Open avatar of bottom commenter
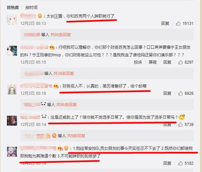This screenshot has width=202, height=172. click(12, 152)
